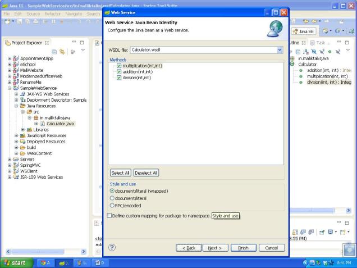Screen dimensions: 357x268
Task: Toggle Hide Non-Public Members green dot icon
Action: 329,52
